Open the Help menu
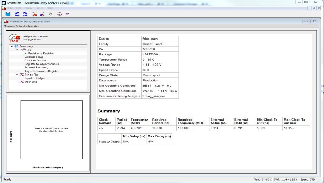The height and width of the screenshot is (183, 324). coord(49,8)
